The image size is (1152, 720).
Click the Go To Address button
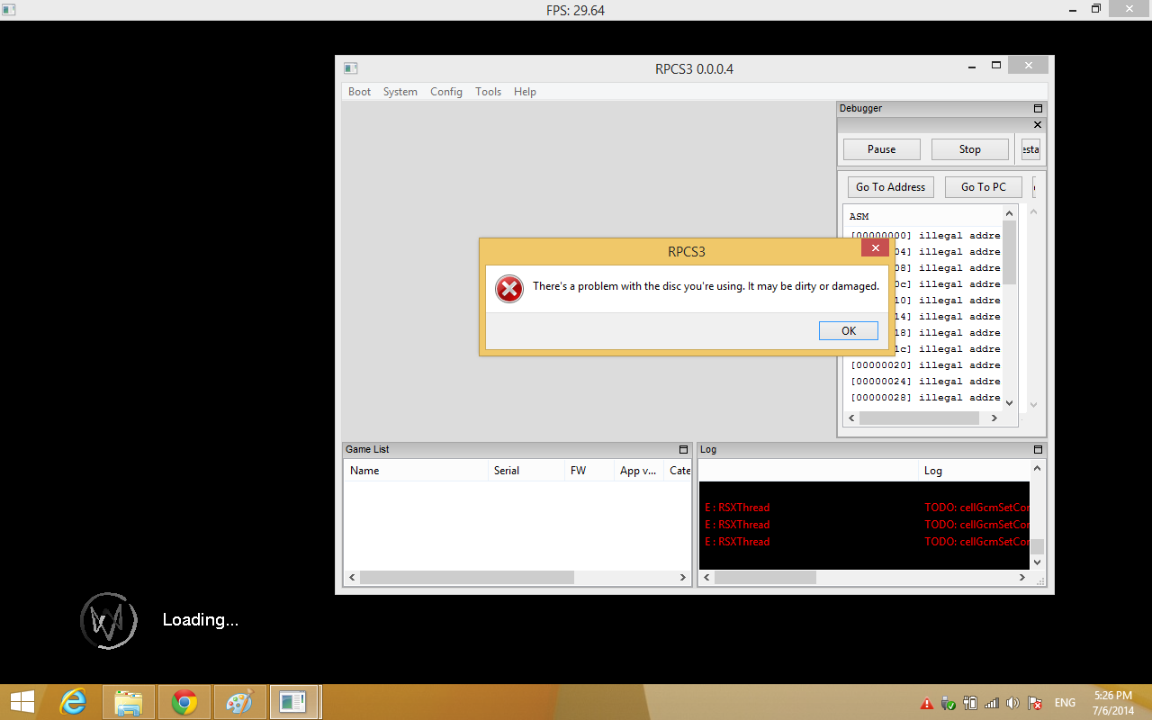tap(891, 187)
